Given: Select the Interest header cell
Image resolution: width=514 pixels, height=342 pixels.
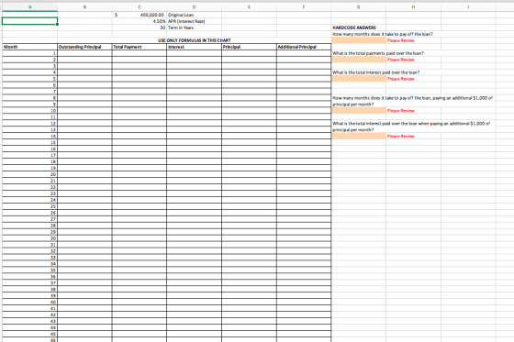Looking at the screenshot, I should [194, 47].
